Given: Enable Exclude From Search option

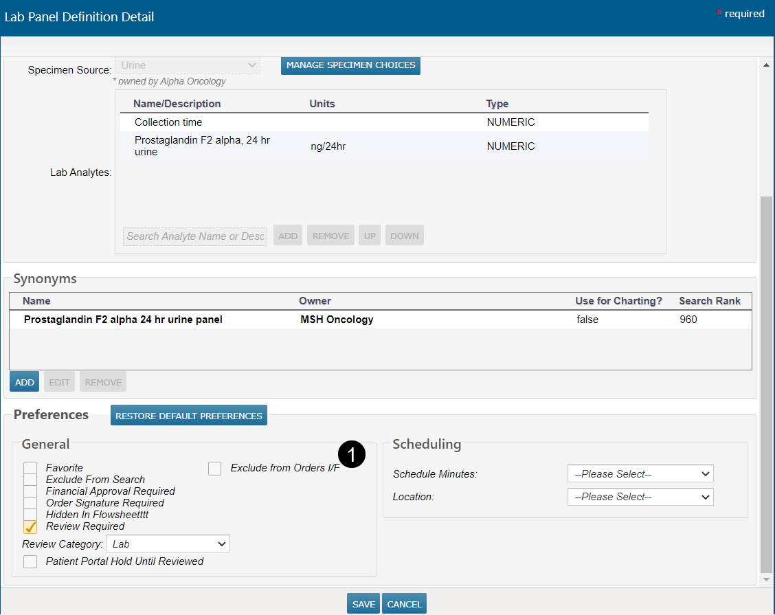Looking at the screenshot, I should point(30,480).
